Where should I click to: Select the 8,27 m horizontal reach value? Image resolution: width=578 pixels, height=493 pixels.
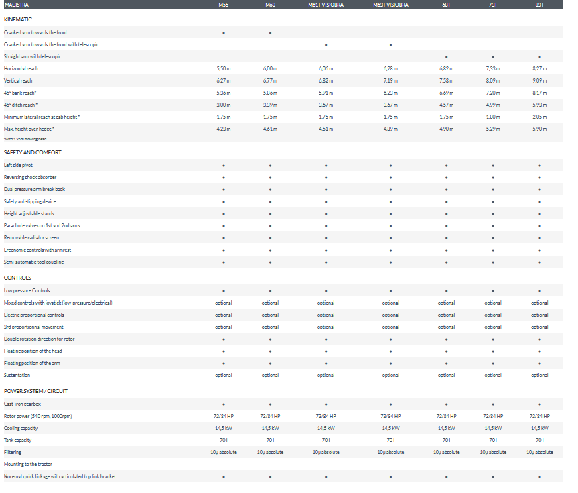point(539,68)
